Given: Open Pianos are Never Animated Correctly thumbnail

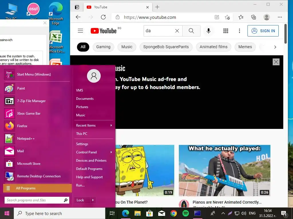Looking at the screenshot, I should coord(224,171).
